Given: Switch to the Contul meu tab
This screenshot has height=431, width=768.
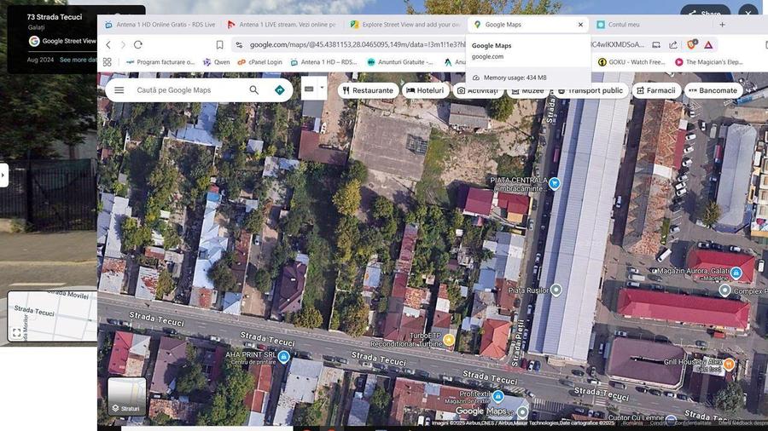Looking at the screenshot, I should [x=623, y=25].
